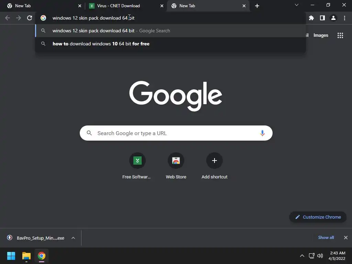
Task: Open the Windows Start menu
Action: 11,256
